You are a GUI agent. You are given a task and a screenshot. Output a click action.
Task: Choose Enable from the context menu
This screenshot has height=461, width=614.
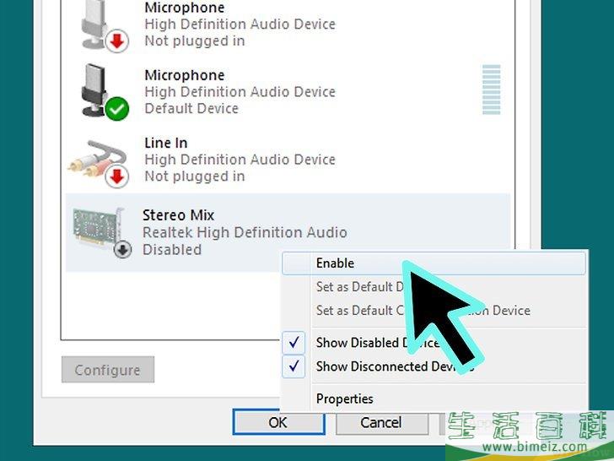click(434, 263)
